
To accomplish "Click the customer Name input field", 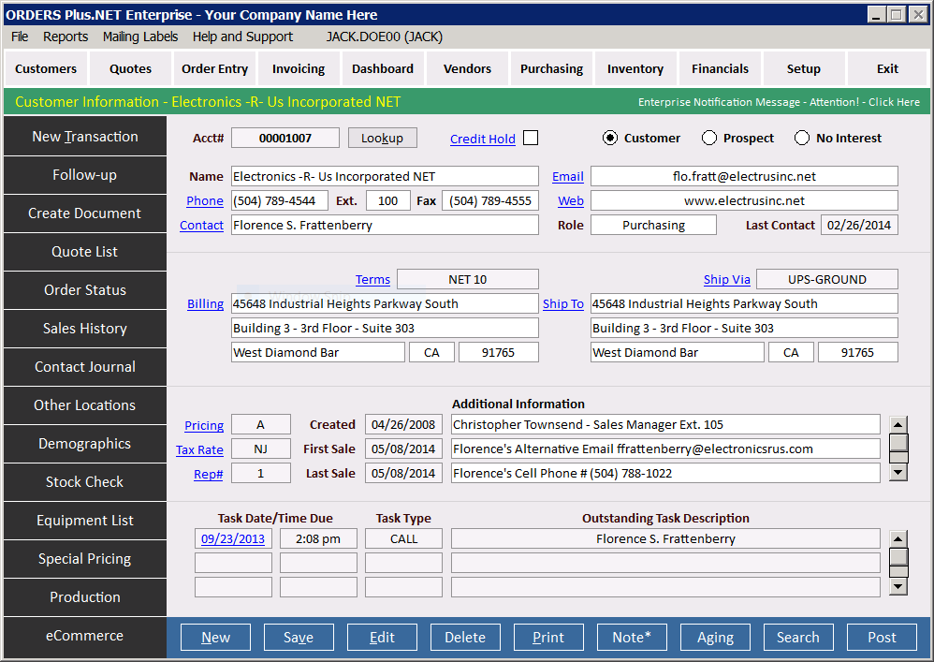I will [x=385, y=176].
